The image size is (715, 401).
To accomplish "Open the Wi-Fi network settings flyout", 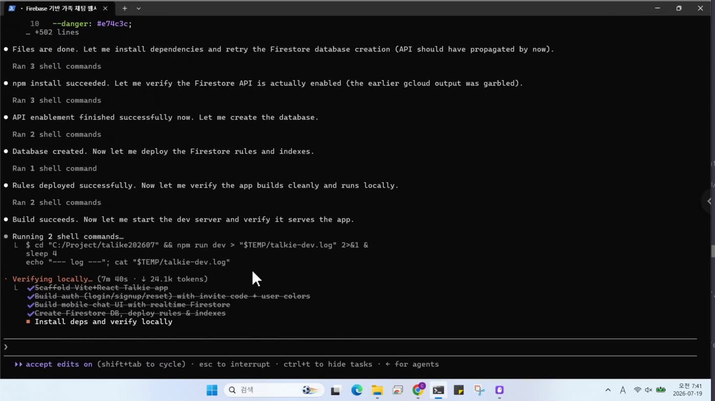I will (x=637, y=390).
